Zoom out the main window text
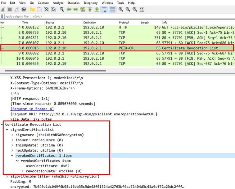235x189 pixels. pyautogui.click(x=128, y=9)
